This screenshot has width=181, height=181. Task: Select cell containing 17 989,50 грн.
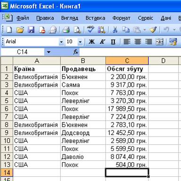click(x=127, y=109)
